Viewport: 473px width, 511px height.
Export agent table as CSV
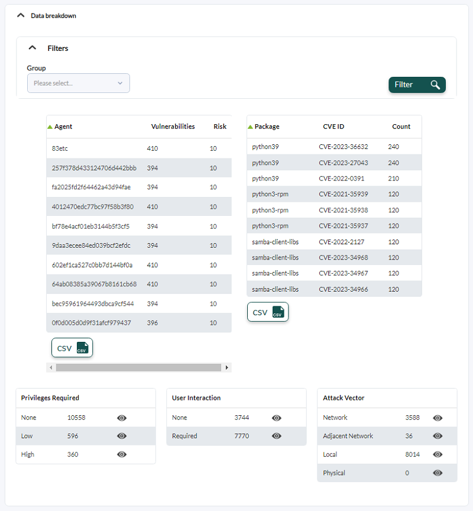pos(72,348)
